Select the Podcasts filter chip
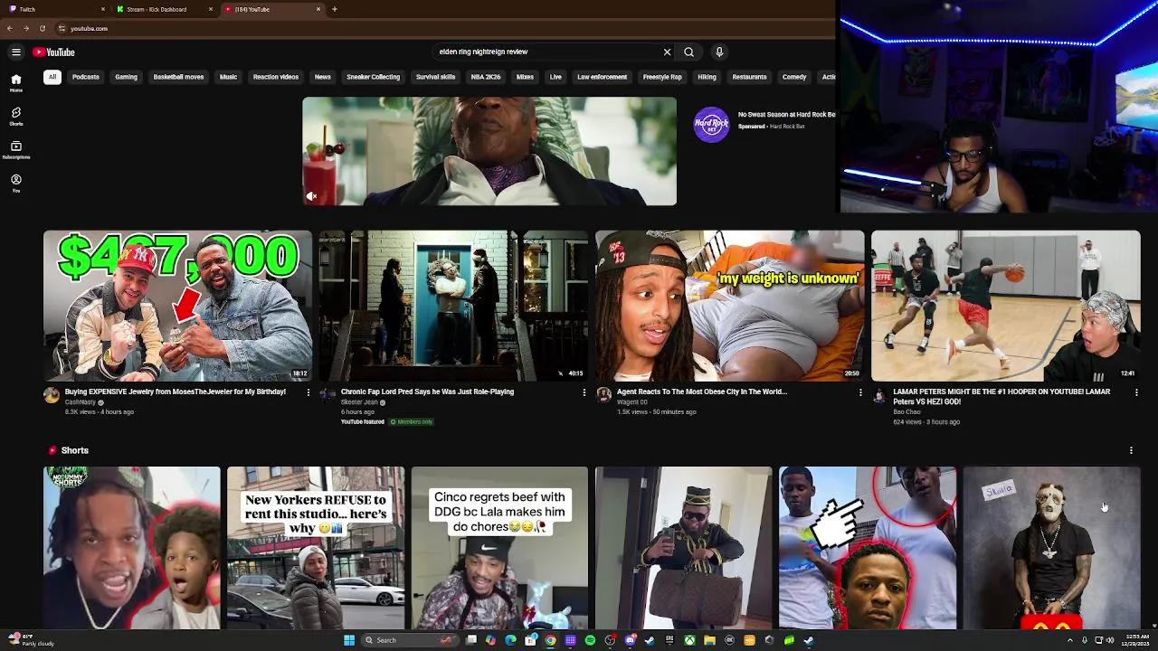This screenshot has width=1158, height=651. (86, 77)
